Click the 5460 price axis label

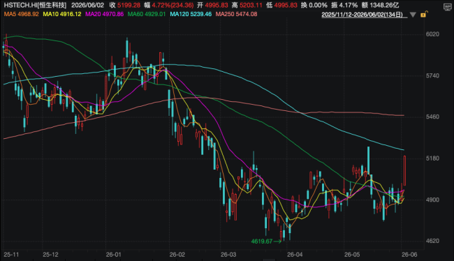coord(432,117)
